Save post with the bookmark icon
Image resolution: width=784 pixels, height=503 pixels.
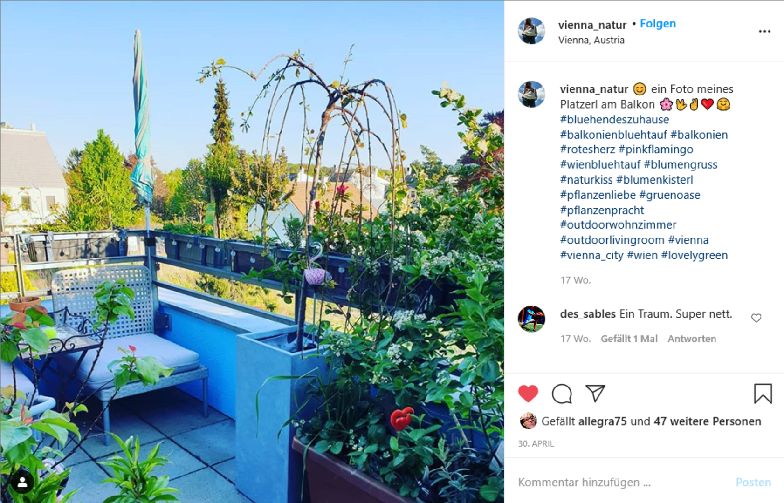[763, 394]
